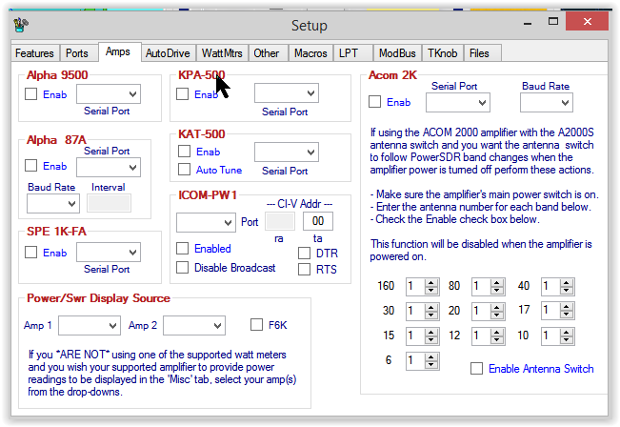Decrease the 80 band antenna number

(x=497, y=291)
